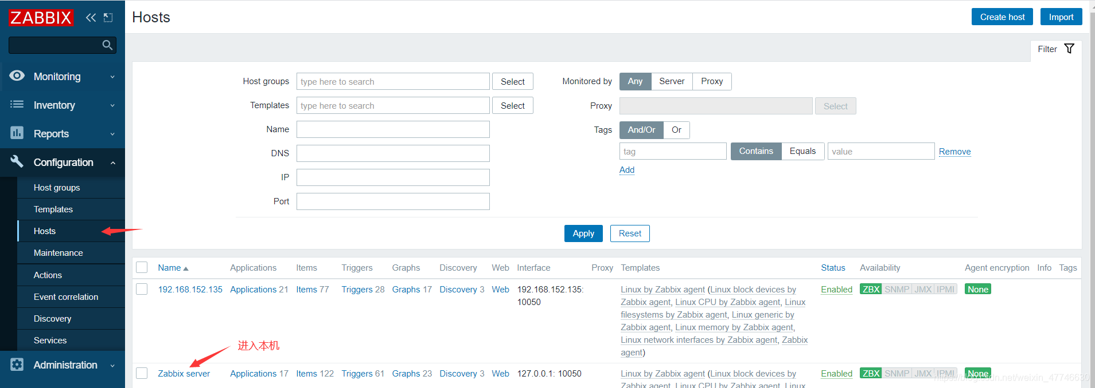Image resolution: width=1095 pixels, height=388 pixels.
Task: Add another tag filter row
Action: point(627,170)
